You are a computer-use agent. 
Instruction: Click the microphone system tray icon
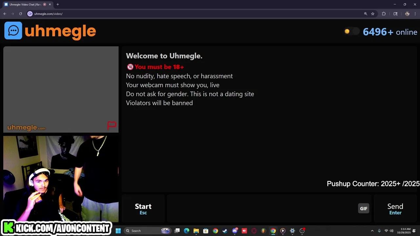tap(379, 231)
